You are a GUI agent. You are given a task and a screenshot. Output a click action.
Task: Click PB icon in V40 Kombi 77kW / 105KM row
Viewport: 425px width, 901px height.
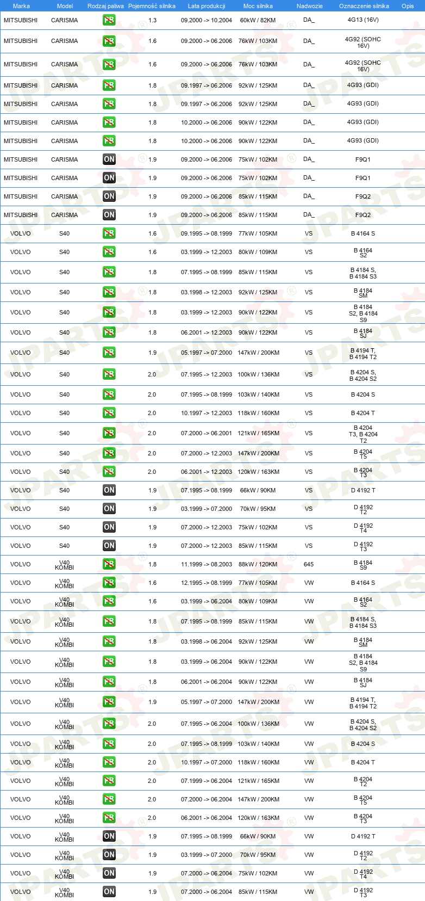(x=109, y=583)
